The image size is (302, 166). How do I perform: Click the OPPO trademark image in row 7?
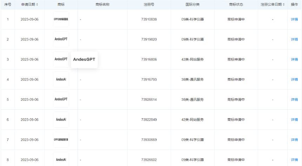(61, 140)
